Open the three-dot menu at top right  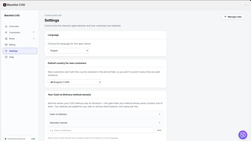pyautogui.click(x=246, y=5)
